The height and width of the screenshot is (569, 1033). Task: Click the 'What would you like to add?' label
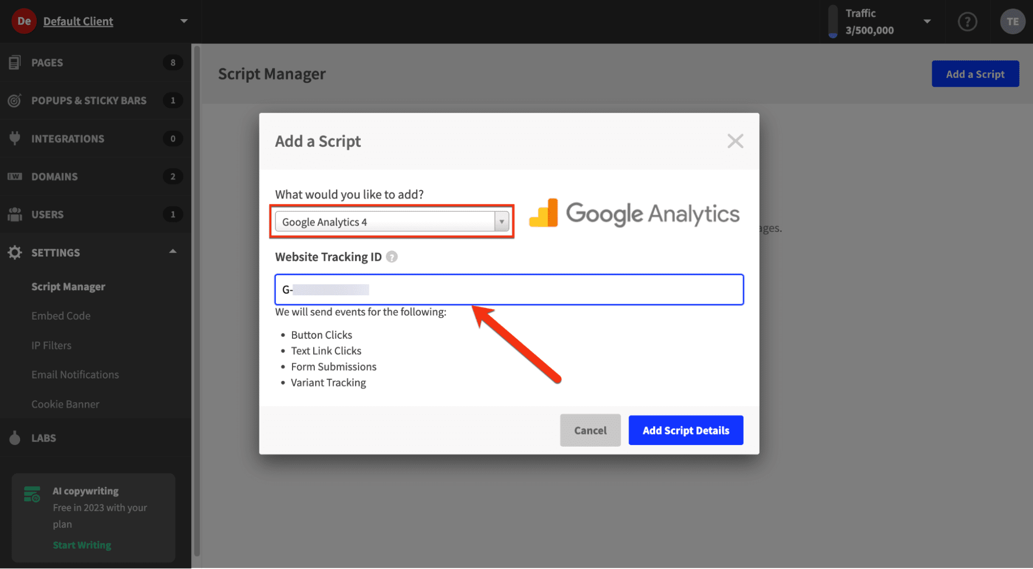(x=349, y=195)
